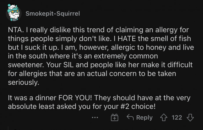Image resolution: width=203 pixels, height=130 pixels.
Task: Click the 122 vote score
Action: tap(177, 118)
